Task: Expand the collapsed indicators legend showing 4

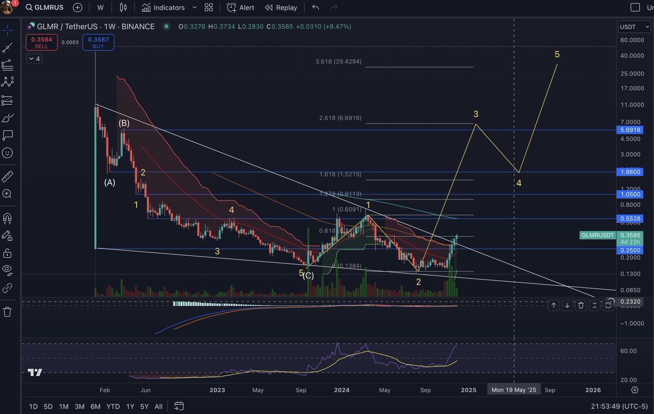Action: 34,59
